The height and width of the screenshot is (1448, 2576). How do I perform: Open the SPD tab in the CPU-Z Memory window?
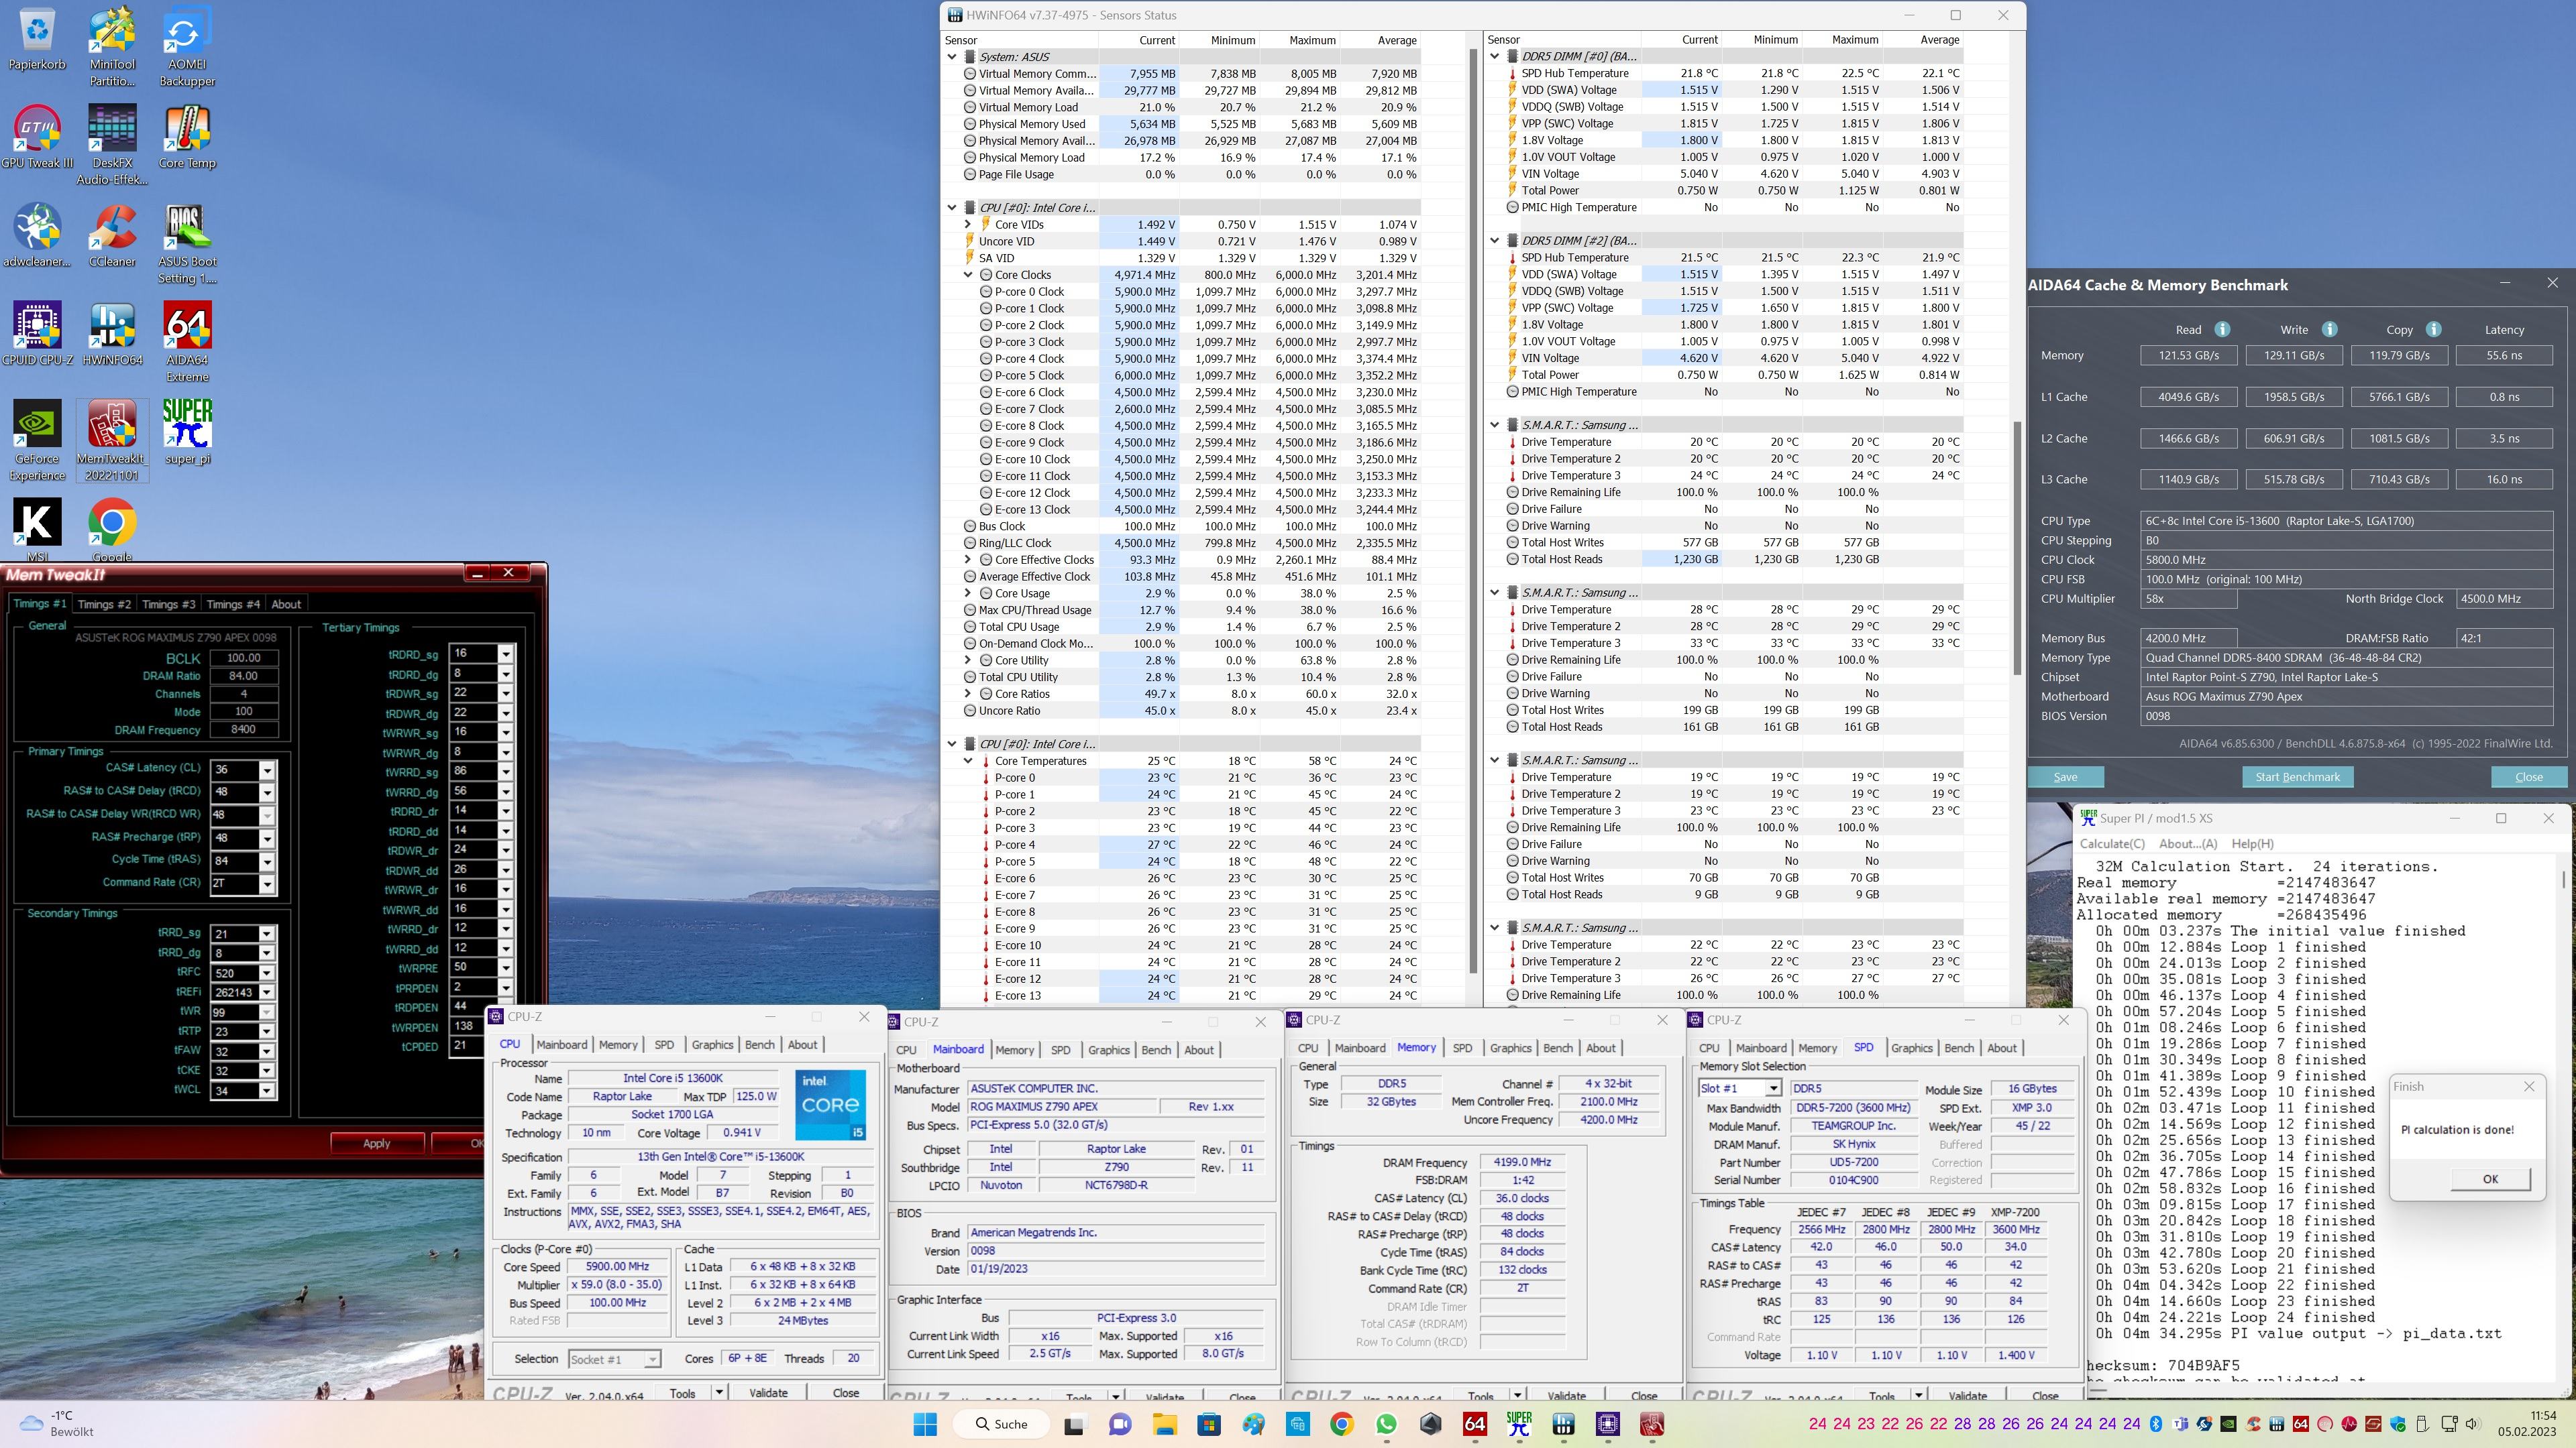pyautogui.click(x=1462, y=1048)
